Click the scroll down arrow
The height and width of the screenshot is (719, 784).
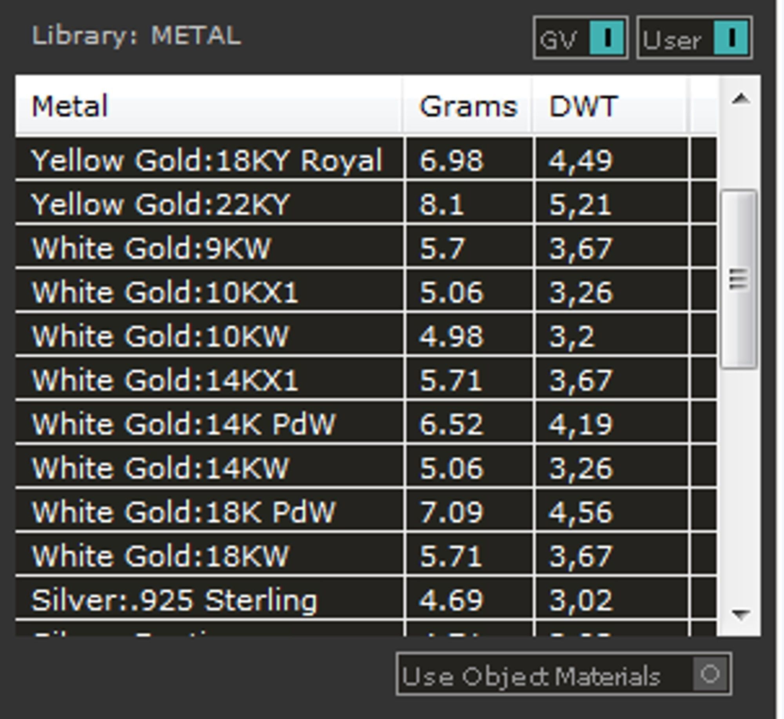click(740, 614)
